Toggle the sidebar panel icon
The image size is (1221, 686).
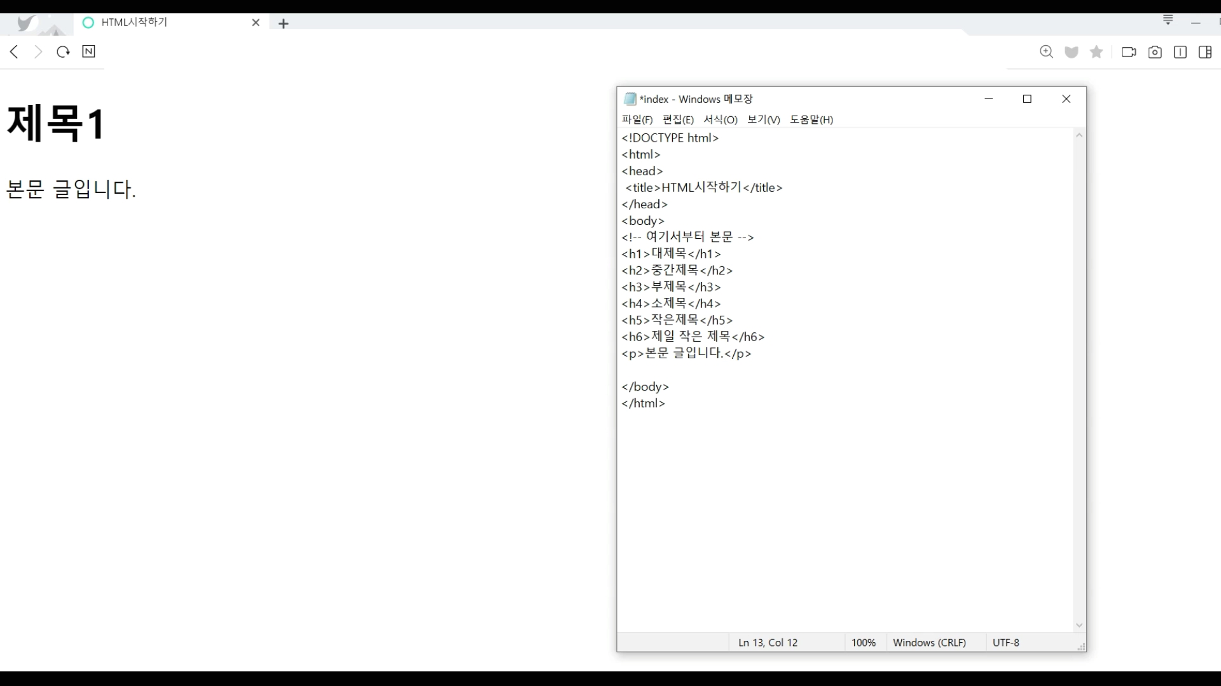1205,52
